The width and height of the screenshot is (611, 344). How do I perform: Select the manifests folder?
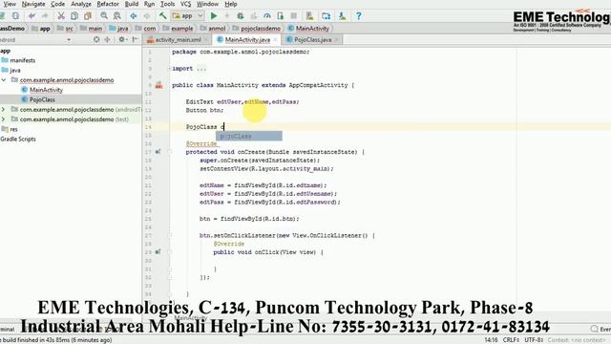(x=23, y=60)
